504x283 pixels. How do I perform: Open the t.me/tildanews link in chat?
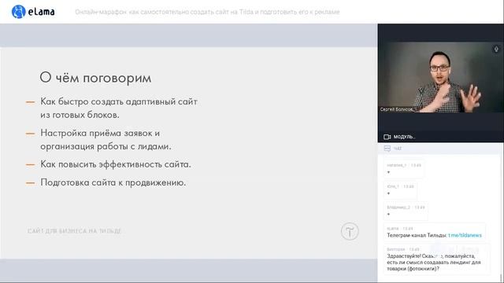click(465, 235)
